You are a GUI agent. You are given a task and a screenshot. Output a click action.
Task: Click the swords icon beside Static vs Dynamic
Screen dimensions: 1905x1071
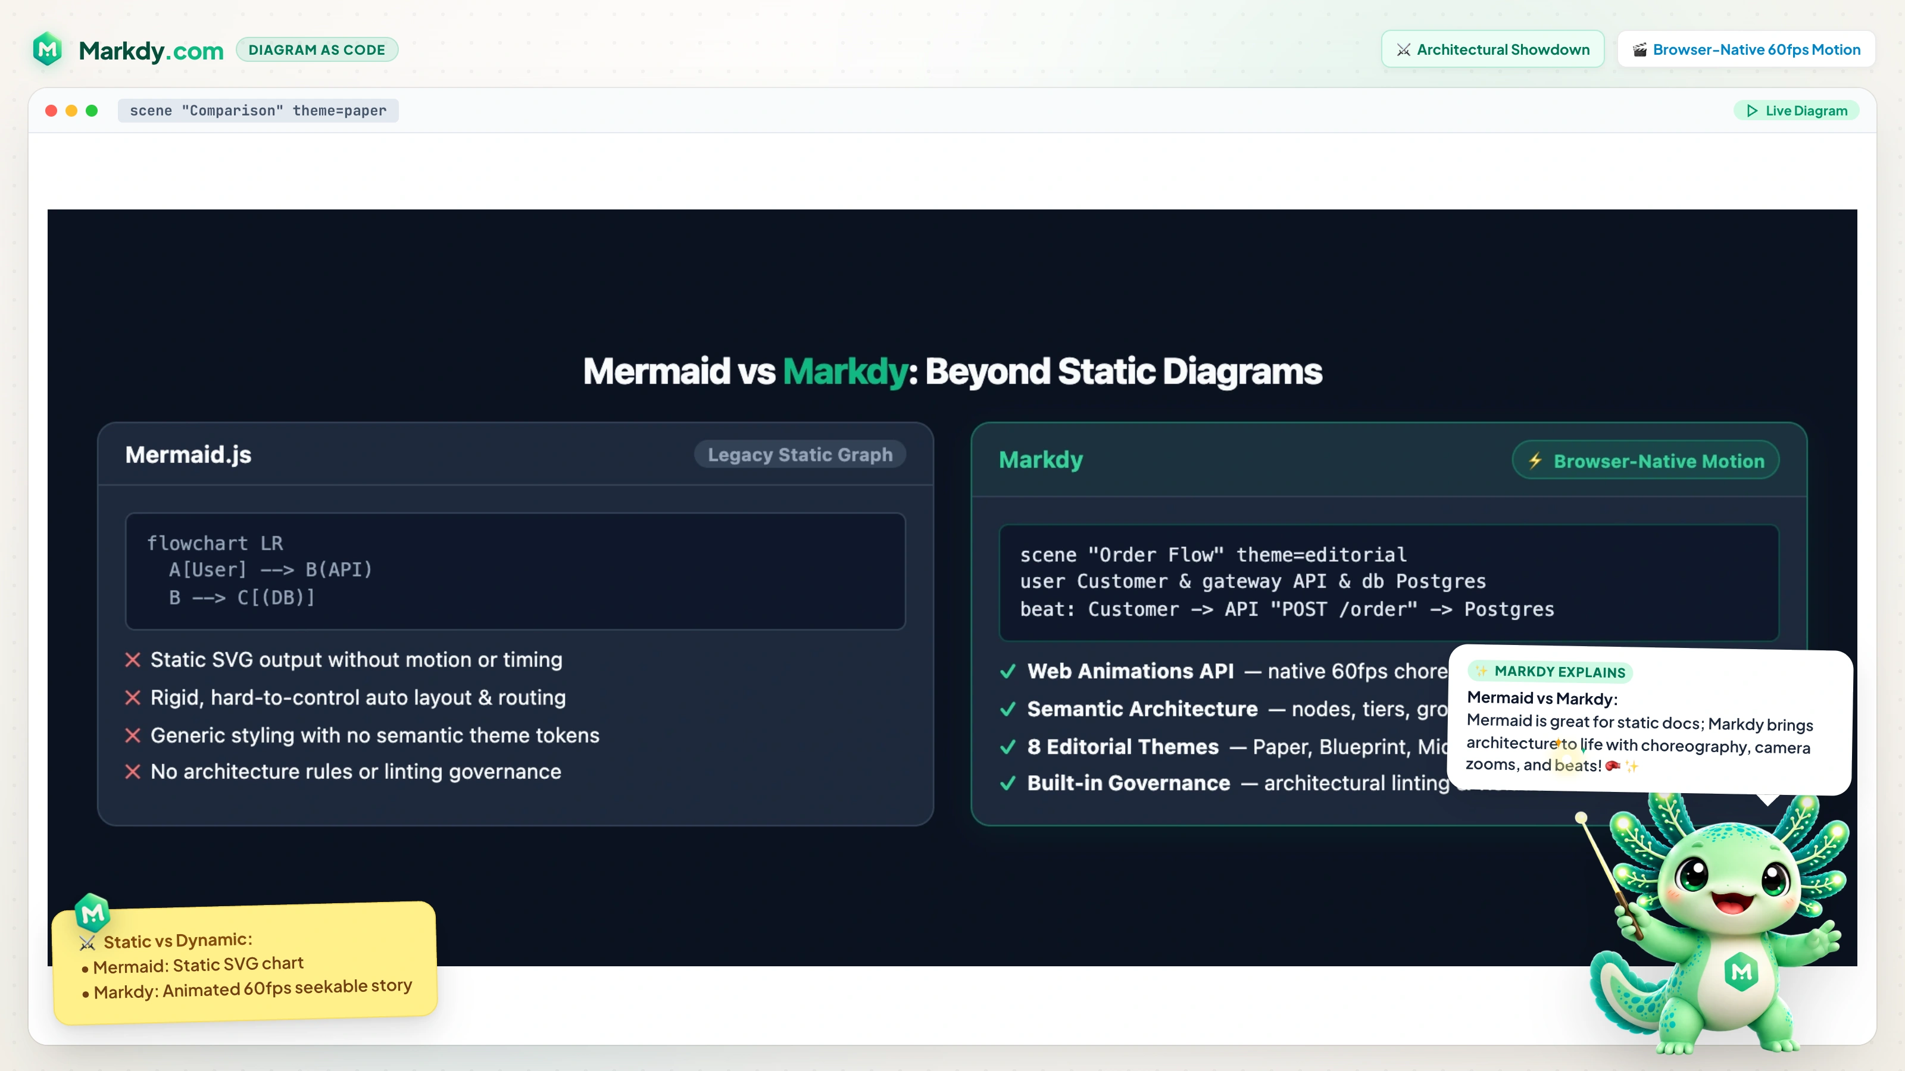[88, 943]
